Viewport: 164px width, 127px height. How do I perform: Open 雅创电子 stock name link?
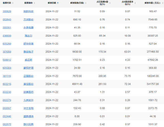click(x=28, y=52)
